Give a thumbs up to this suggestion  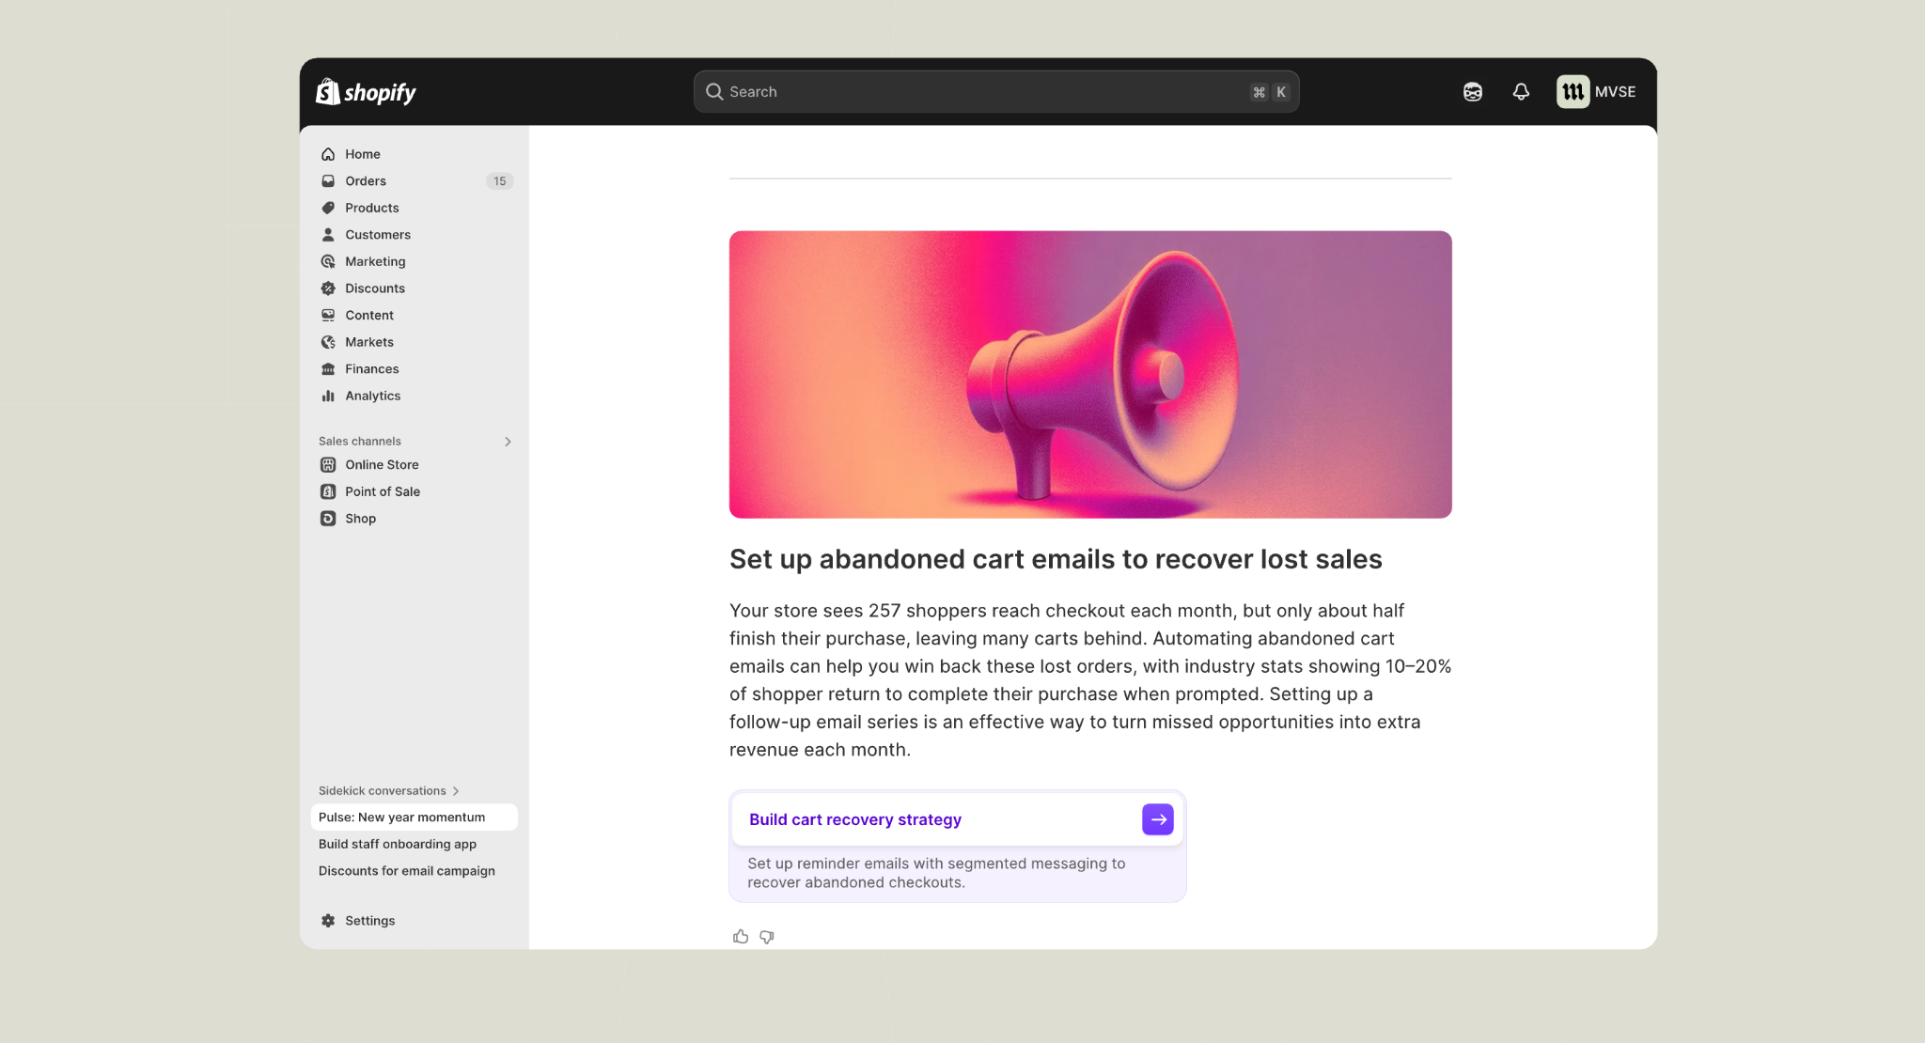pos(741,937)
